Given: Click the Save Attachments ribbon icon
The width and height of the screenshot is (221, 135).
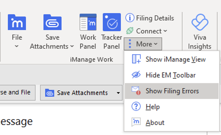Looking at the screenshot, I should tap(52, 22).
